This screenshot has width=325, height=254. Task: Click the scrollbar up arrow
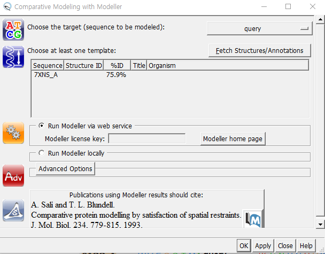[320, 19]
